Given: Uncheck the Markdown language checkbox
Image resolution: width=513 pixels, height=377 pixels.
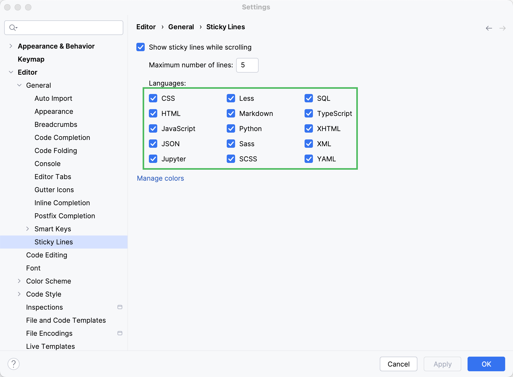Looking at the screenshot, I should (x=231, y=113).
